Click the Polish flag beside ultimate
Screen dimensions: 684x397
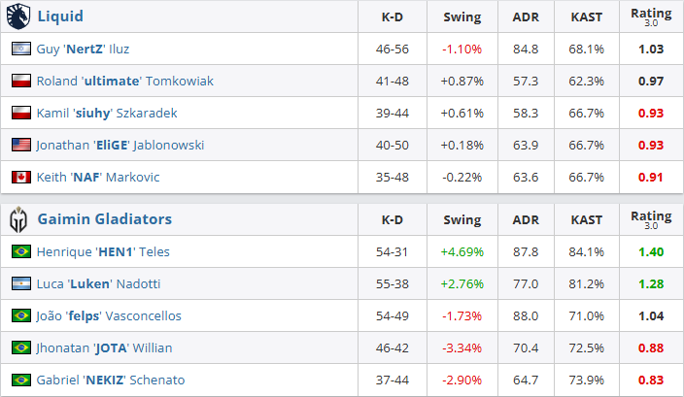20,82
